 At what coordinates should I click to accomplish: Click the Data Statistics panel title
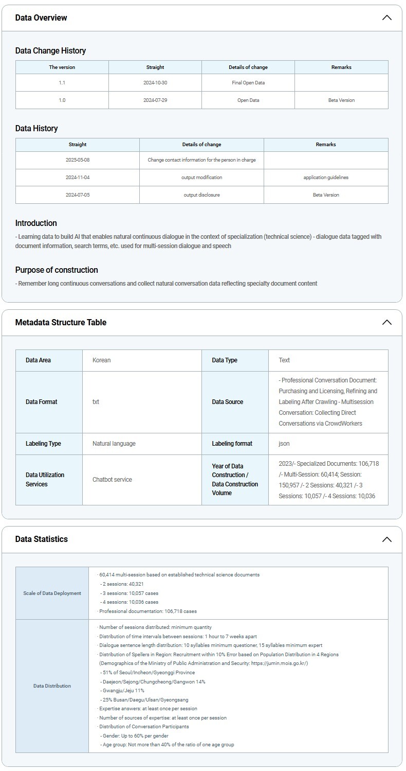(x=42, y=539)
